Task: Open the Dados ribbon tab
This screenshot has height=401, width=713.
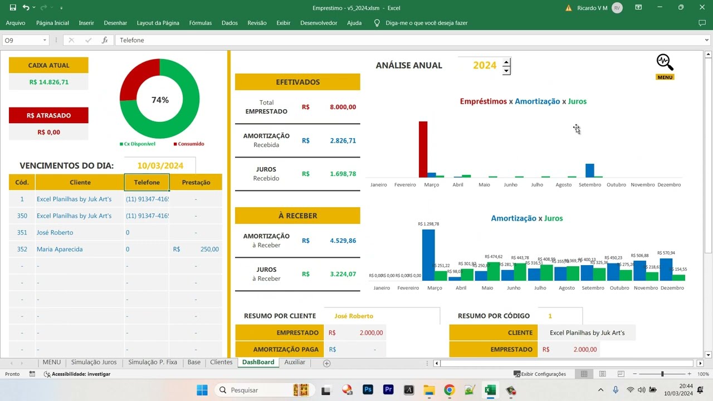Action: click(229, 23)
